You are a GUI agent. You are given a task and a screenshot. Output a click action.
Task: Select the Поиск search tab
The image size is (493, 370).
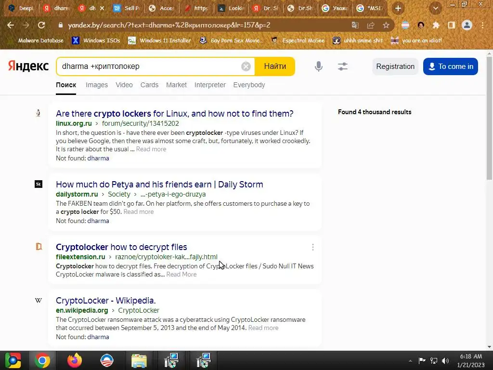pyautogui.click(x=66, y=85)
